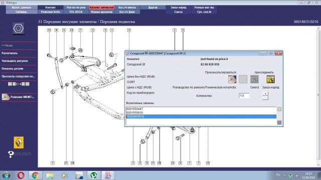Screen dimensions: 321x180
Task: Go to next diagram page button
Action: tap(24, 84)
